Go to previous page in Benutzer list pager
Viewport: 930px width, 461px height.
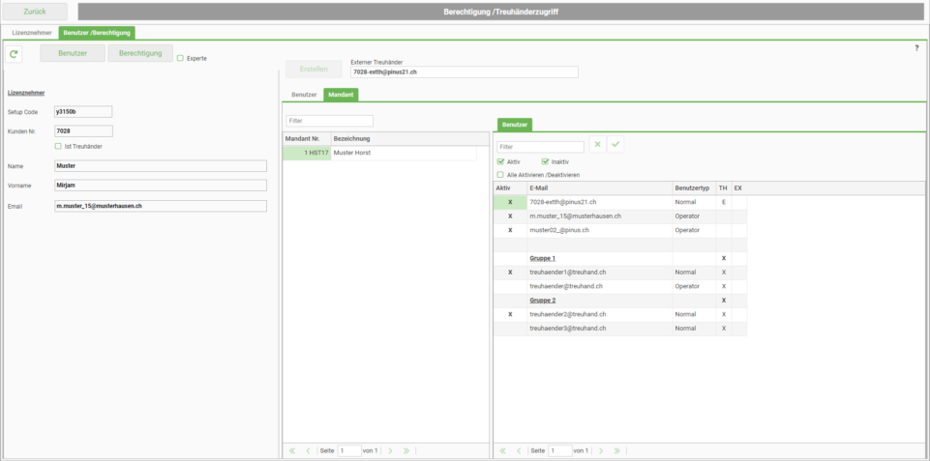point(519,451)
